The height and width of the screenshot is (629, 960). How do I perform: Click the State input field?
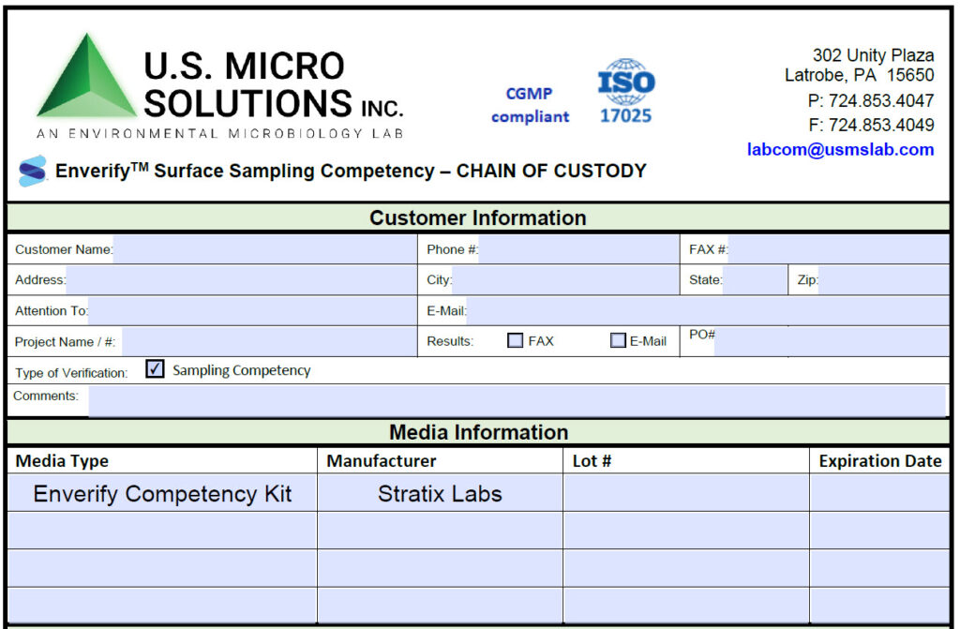tap(754, 279)
